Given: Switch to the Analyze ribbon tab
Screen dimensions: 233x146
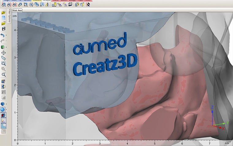Looking at the screenshot, I should (x=46, y=1).
